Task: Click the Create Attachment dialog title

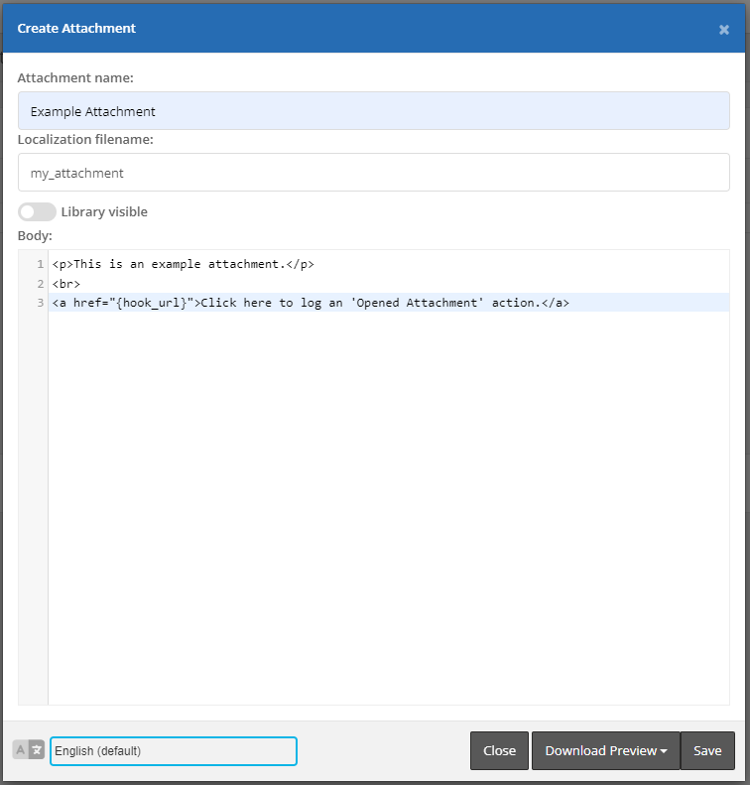Action: [76, 29]
